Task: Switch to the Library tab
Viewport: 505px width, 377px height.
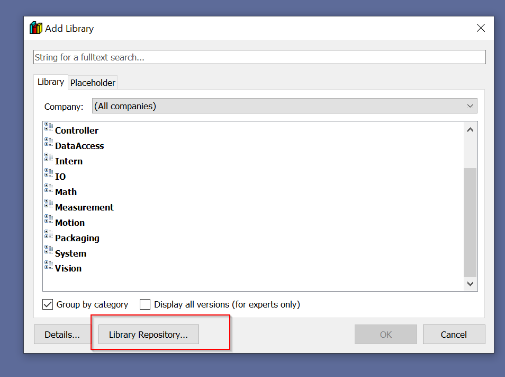Action: (x=51, y=82)
